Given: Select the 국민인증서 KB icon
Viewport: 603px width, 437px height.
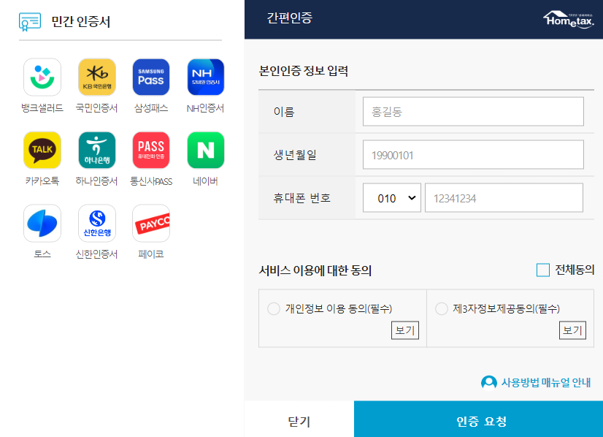Looking at the screenshot, I should pos(96,77).
